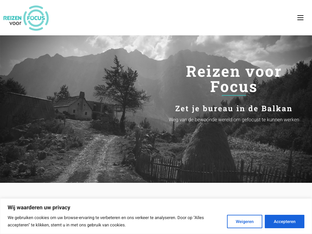Click the stone farmhouse in the hero photo
The height and width of the screenshot is (234, 312).
coord(73,106)
